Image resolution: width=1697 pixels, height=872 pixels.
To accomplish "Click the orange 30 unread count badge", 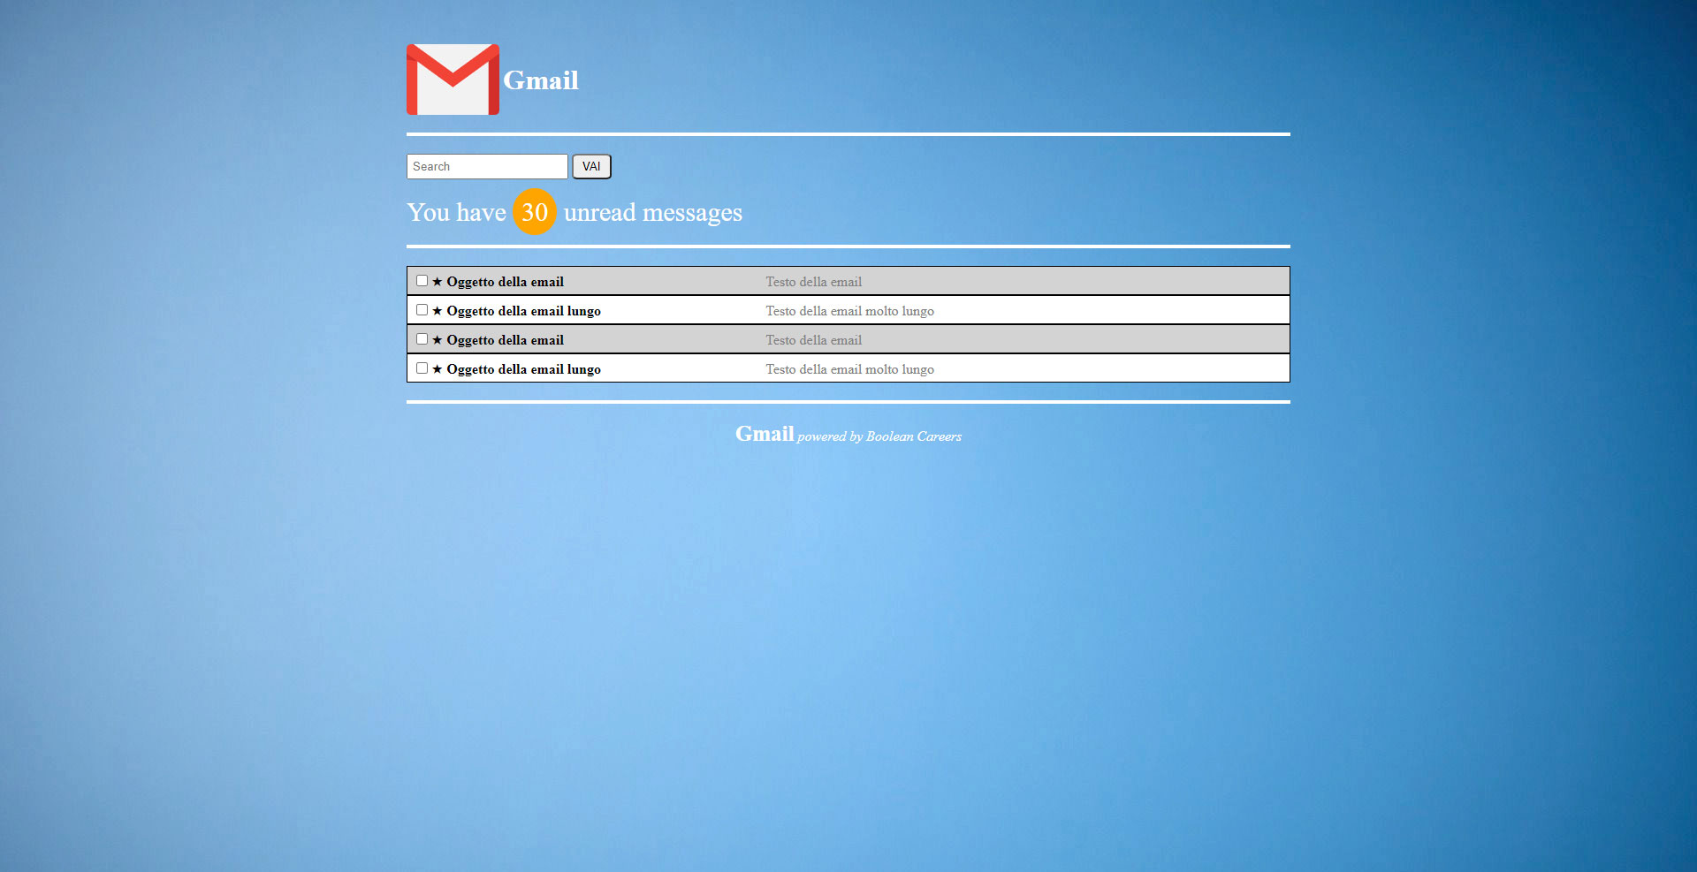I will tap(534, 212).
